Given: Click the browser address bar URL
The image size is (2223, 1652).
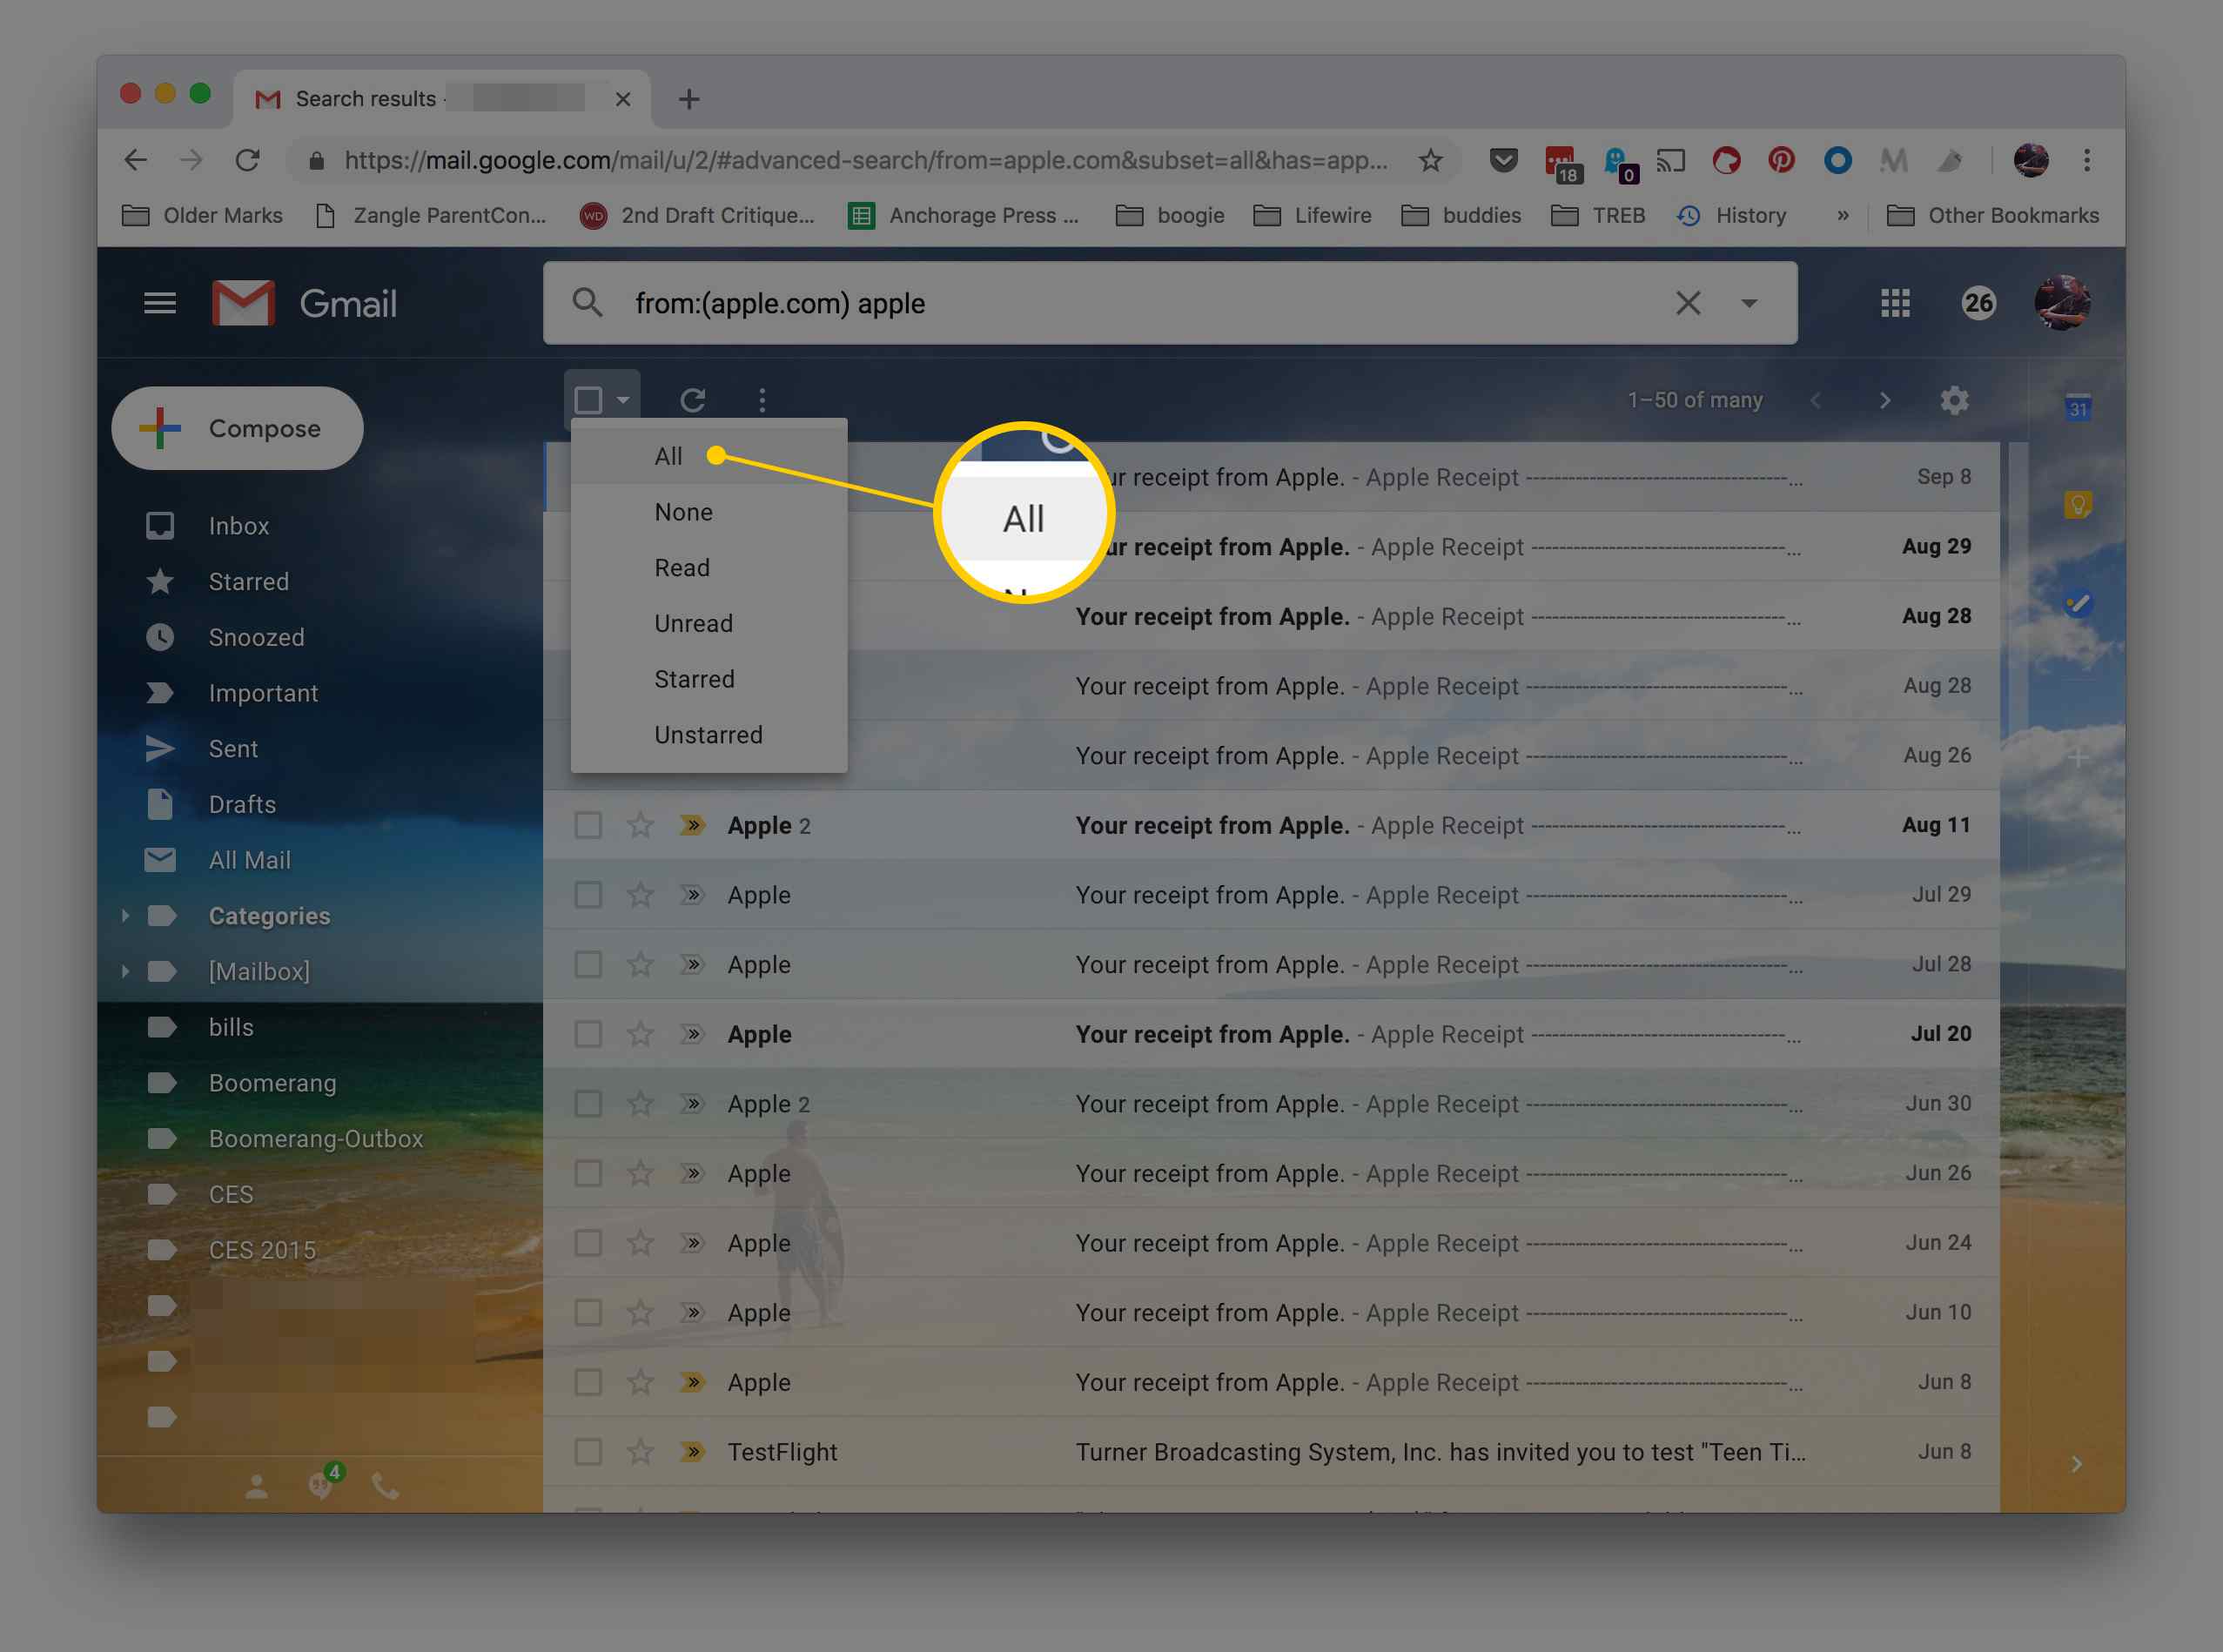Looking at the screenshot, I should click(865, 160).
